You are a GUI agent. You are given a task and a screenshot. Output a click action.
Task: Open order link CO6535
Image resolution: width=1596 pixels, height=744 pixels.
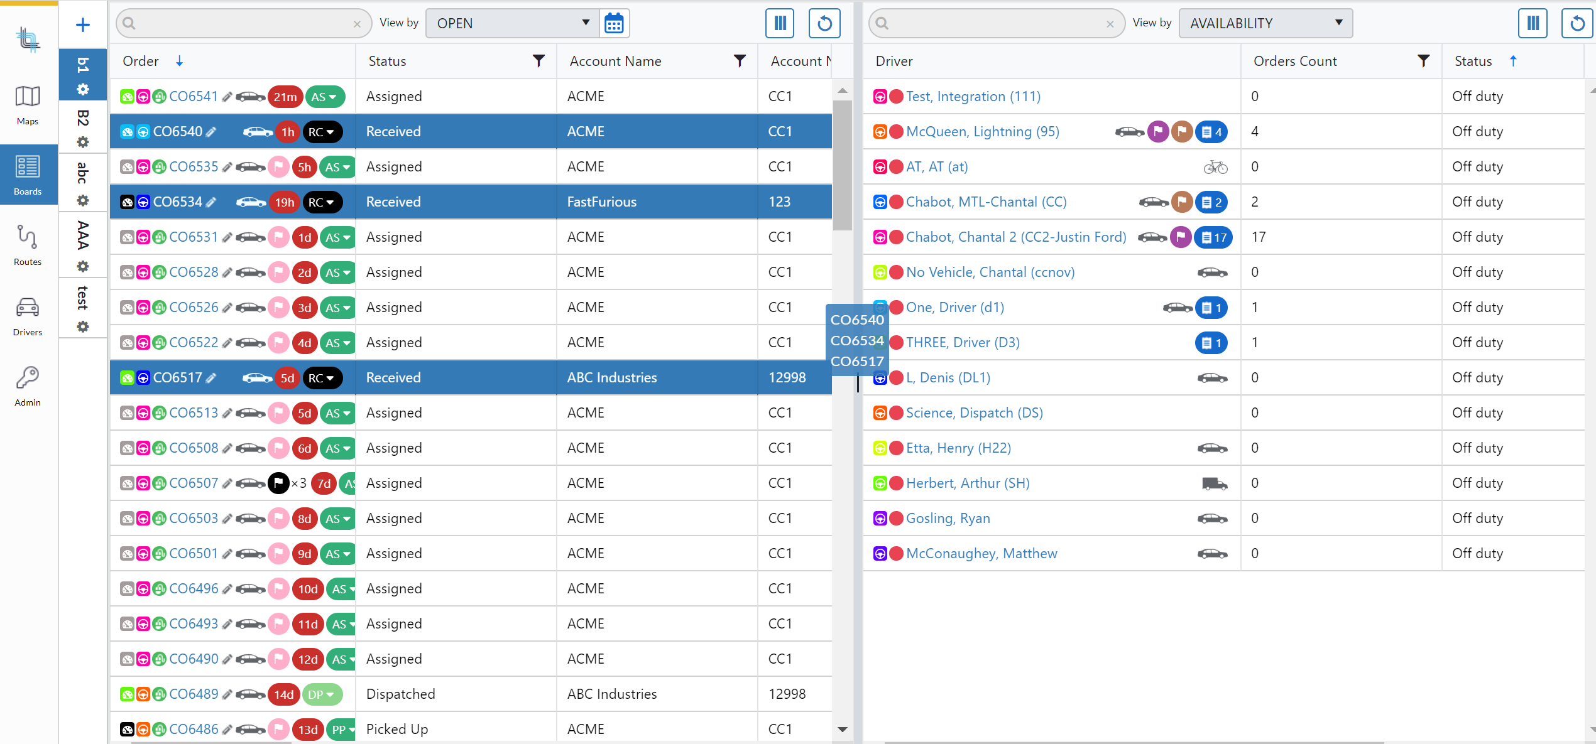pyautogui.click(x=194, y=167)
